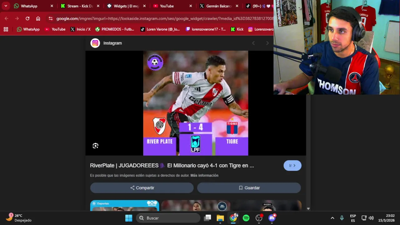Open the Windows Start menu
This screenshot has height=225, width=400.
129,218
